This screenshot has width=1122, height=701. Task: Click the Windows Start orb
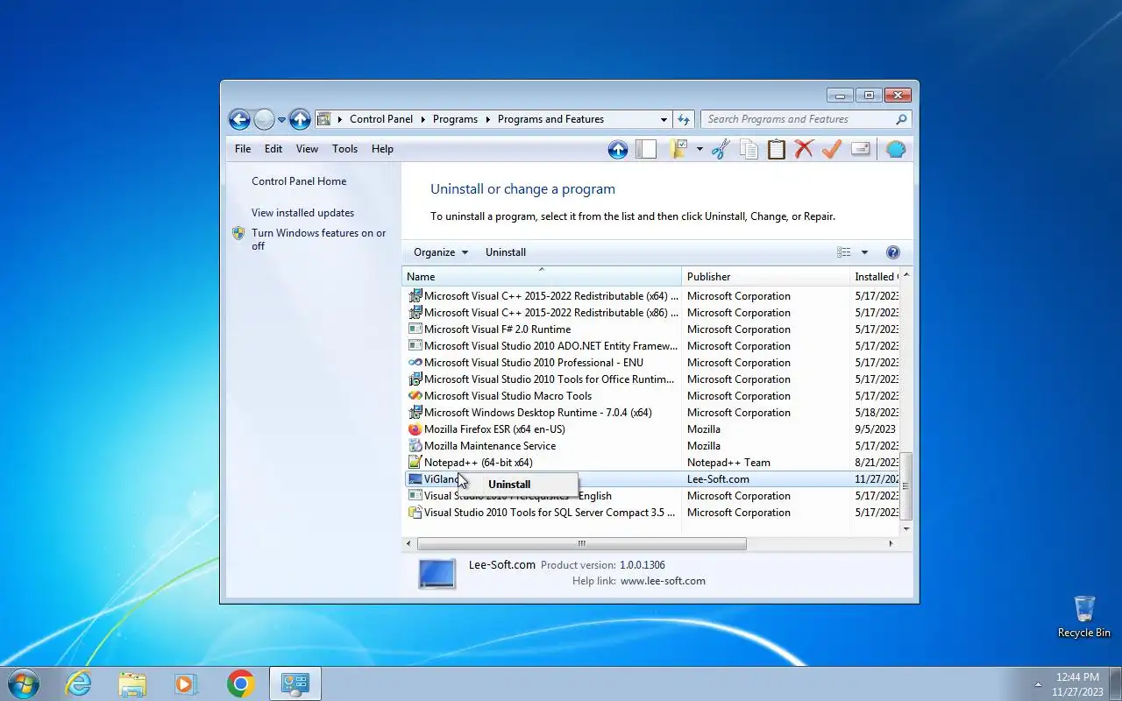pos(24,683)
